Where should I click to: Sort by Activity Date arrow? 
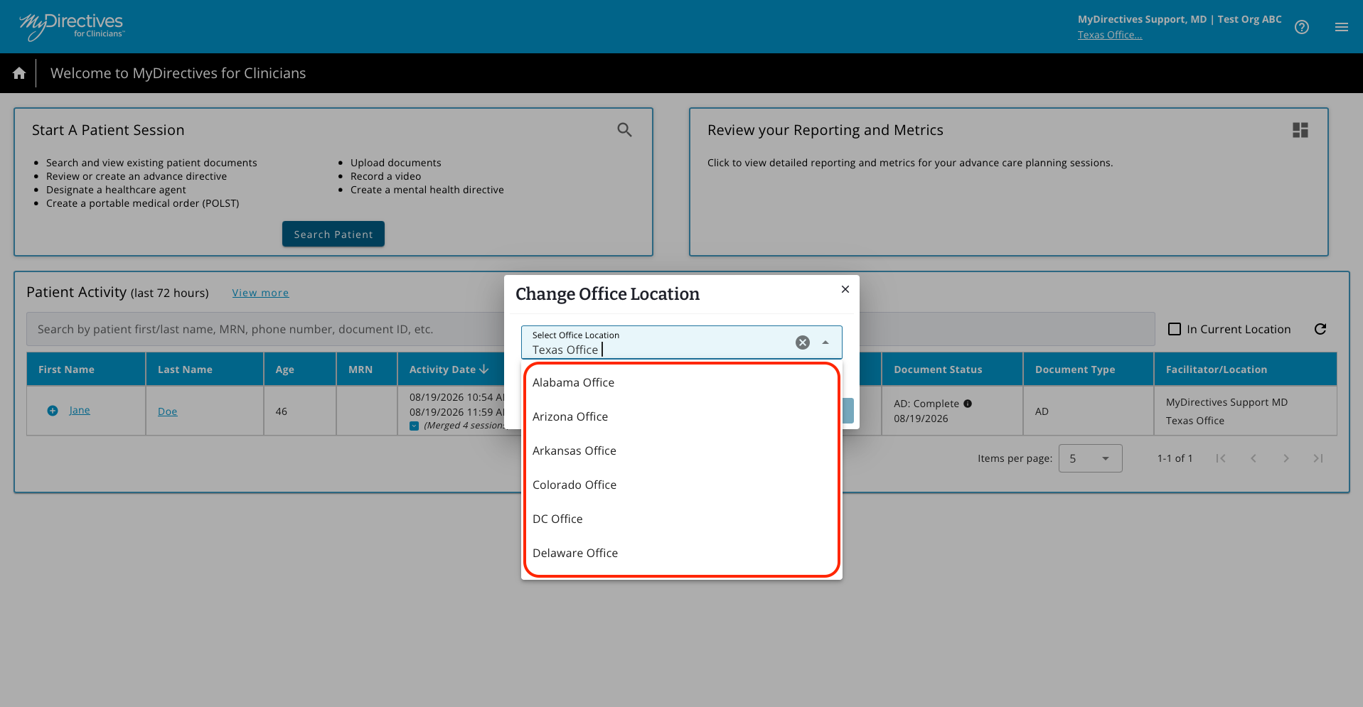(484, 369)
